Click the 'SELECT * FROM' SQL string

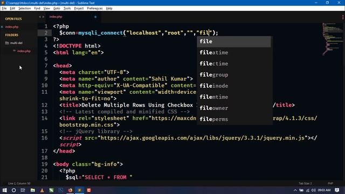point(107,177)
